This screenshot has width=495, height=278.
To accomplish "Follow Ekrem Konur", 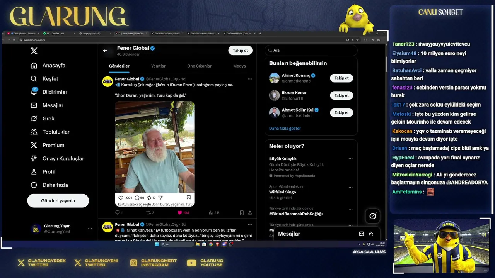I will pyautogui.click(x=341, y=95).
